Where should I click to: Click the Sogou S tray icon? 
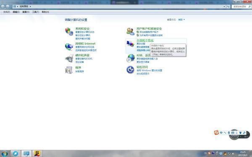(x=209, y=153)
